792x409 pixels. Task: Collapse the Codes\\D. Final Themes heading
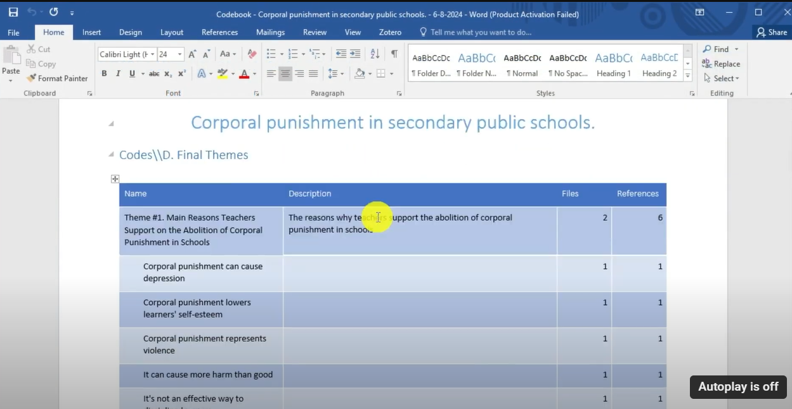click(112, 155)
